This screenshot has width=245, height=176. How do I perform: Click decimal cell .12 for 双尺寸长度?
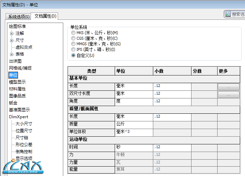point(172,94)
